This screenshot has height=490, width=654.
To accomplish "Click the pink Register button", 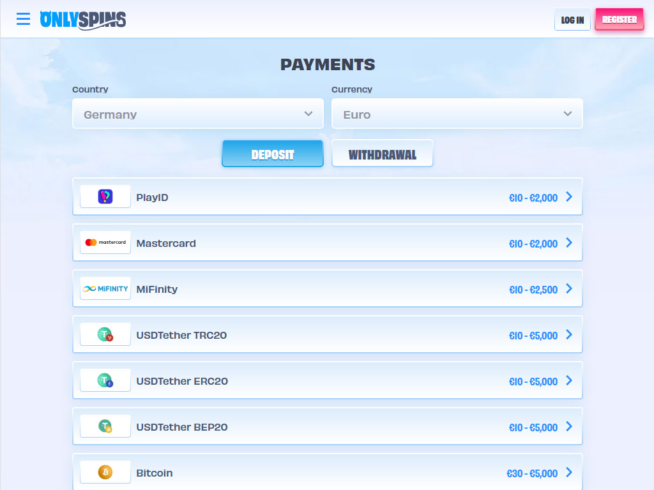I will point(619,20).
